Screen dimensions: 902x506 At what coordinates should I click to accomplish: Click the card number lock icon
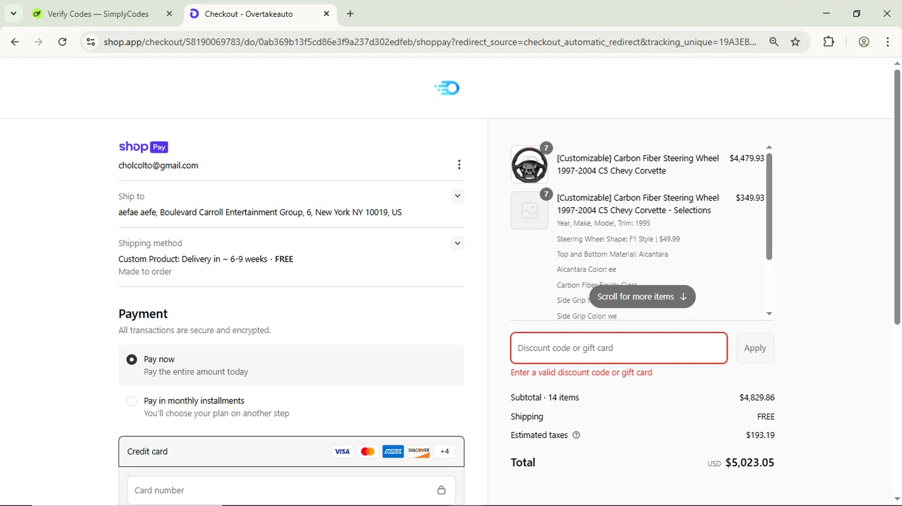[x=441, y=490]
